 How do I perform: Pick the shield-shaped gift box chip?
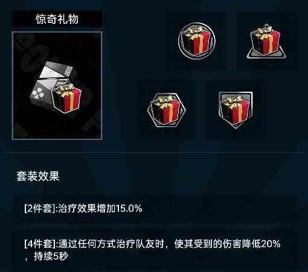(235, 110)
